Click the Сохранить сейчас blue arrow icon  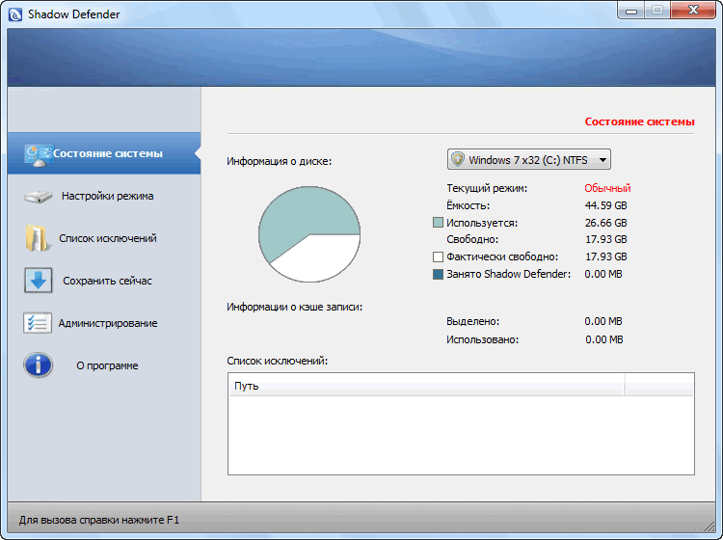[38, 281]
